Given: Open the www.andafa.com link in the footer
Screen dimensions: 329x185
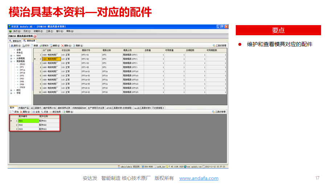Looking at the screenshot, I should click(199, 178).
